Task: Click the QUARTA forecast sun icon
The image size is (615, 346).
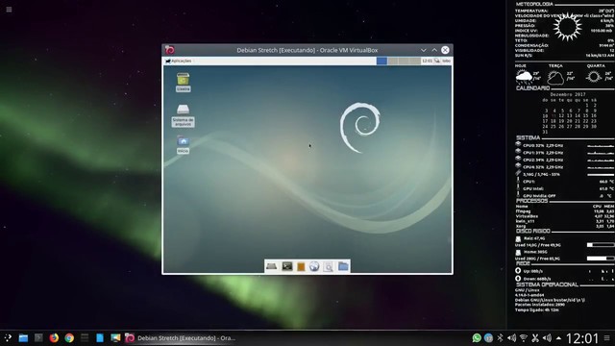Action: [x=594, y=77]
